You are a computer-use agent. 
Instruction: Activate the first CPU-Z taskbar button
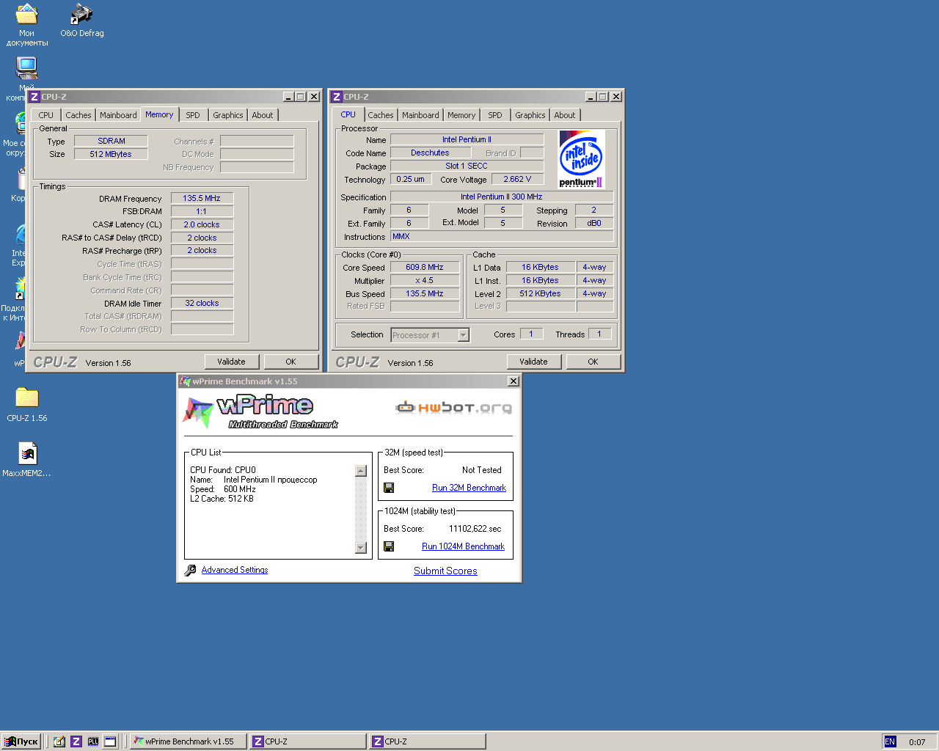(x=307, y=741)
